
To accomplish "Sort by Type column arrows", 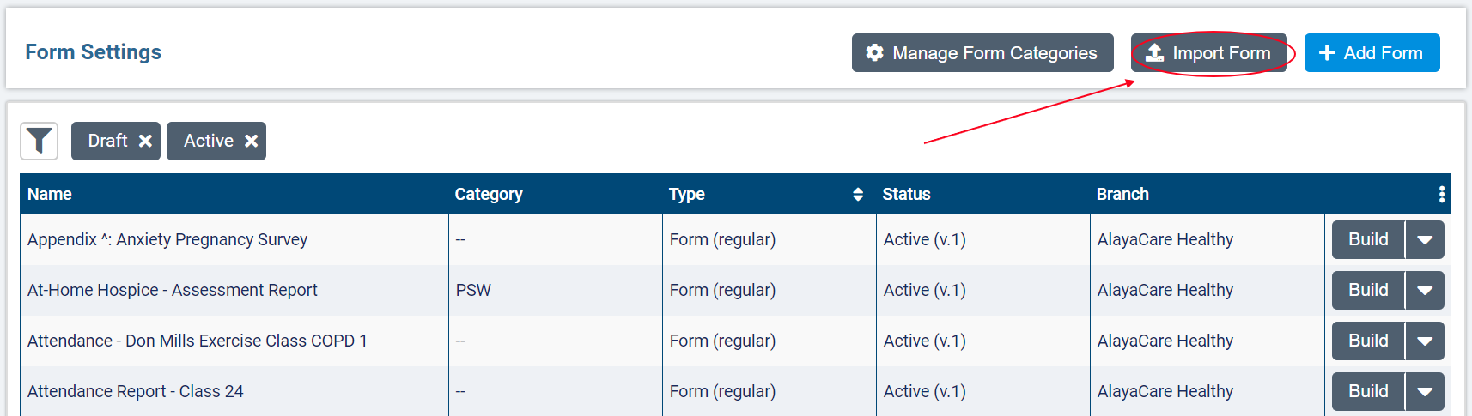I will click(857, 194).
